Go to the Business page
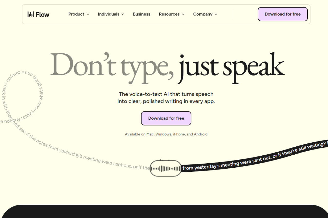This screenshot has height=218, width=328. click(141, 14)
